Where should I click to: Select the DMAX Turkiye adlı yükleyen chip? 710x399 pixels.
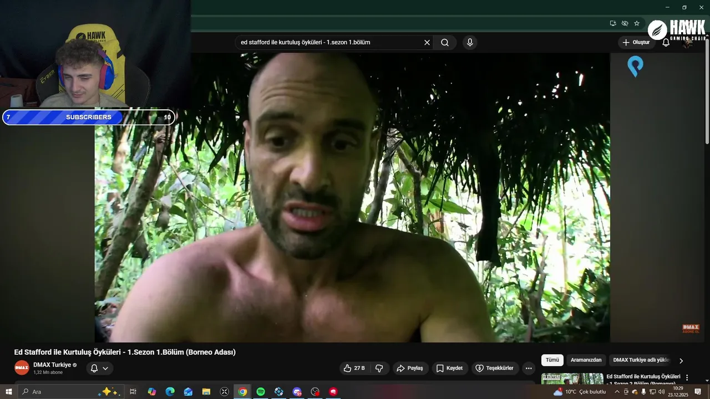pos(641,360)
